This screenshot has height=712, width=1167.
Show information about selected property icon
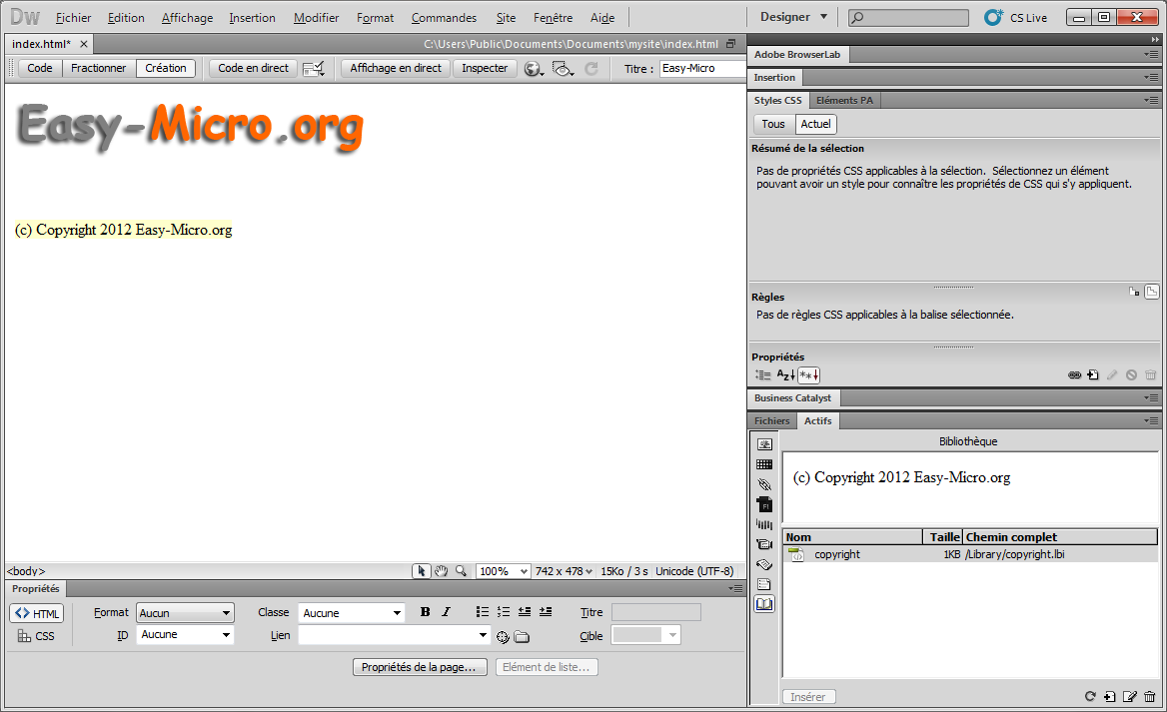point(1134,292)
